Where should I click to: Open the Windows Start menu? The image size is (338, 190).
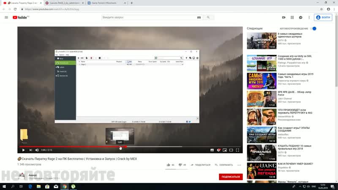click(4, 187)
